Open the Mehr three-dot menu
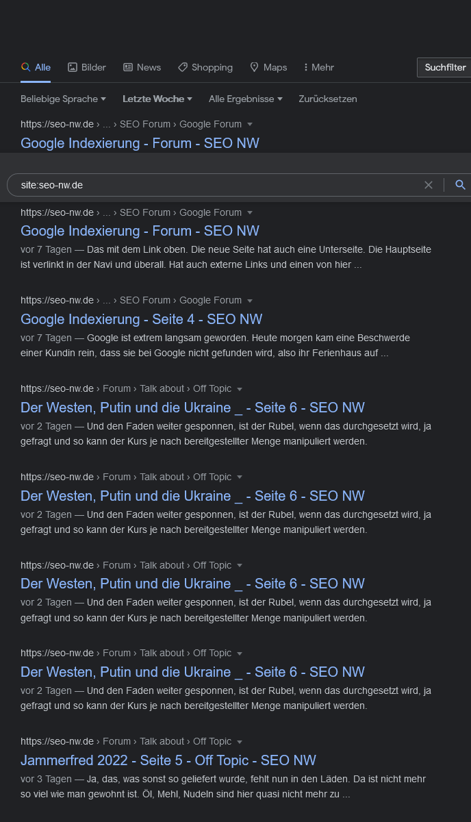Screen dimensions: 471x822 318,67
